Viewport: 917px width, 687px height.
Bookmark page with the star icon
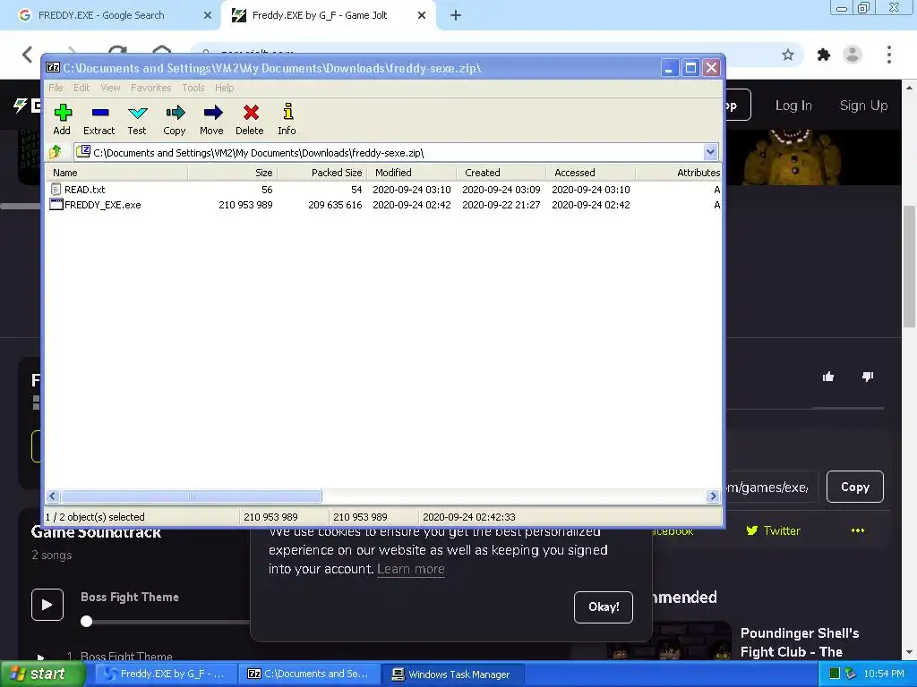[788, 55]
